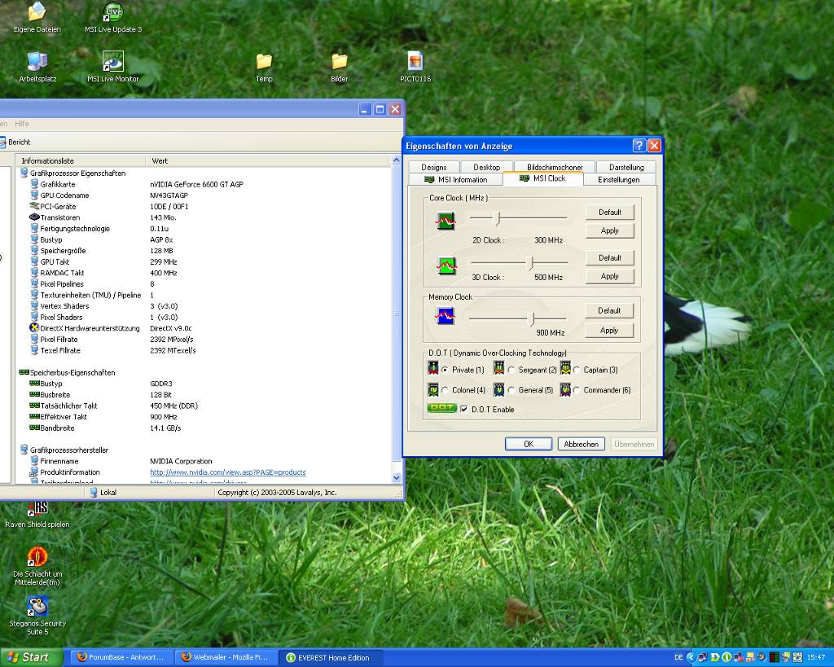Reset Memory Clock with Default button

[x=609, y=310]
